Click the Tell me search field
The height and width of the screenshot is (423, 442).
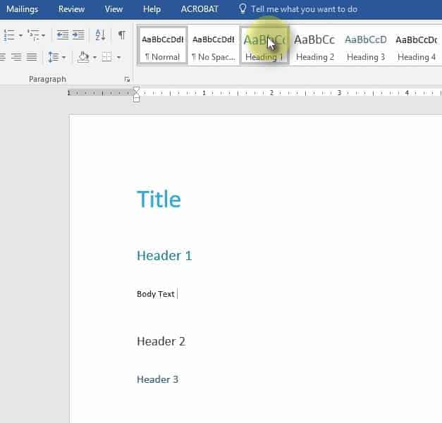pos(304,9)
